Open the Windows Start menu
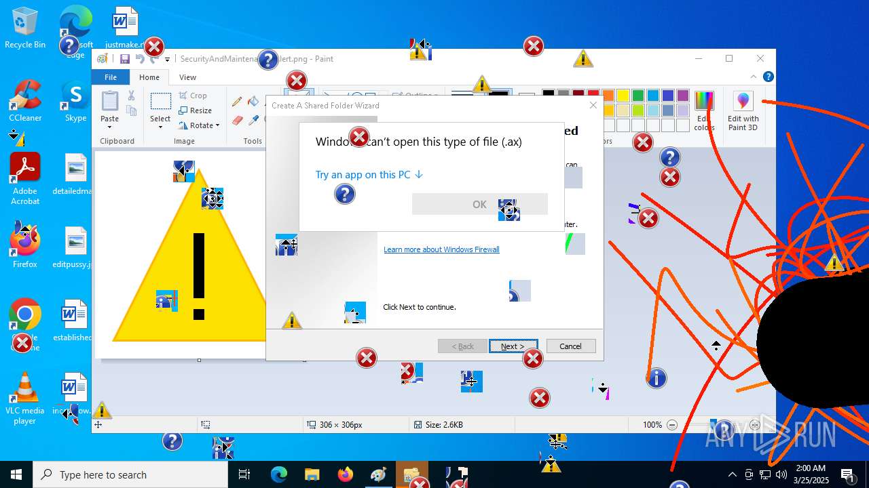The image size is (869, 488). point(16,474)
